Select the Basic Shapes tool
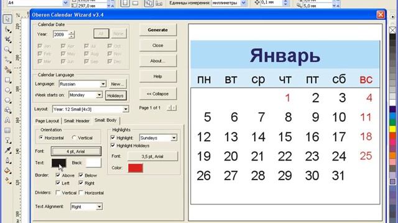The height and width of the screenshot is (223, 398). (x=7, y=110)
